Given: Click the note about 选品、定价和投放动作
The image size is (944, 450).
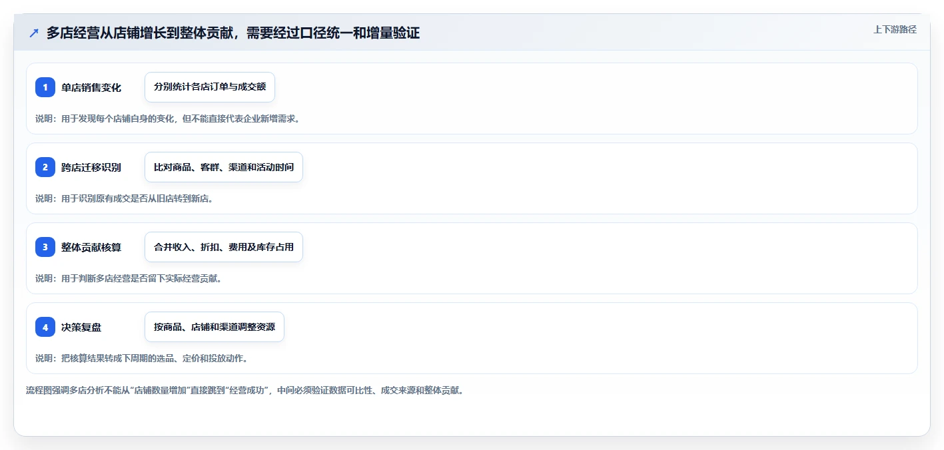Looking at the screenshot, I should pos(142,358).
